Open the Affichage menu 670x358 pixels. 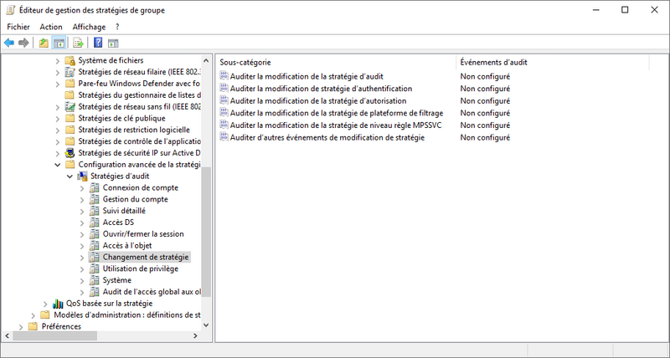pos(89,27)
